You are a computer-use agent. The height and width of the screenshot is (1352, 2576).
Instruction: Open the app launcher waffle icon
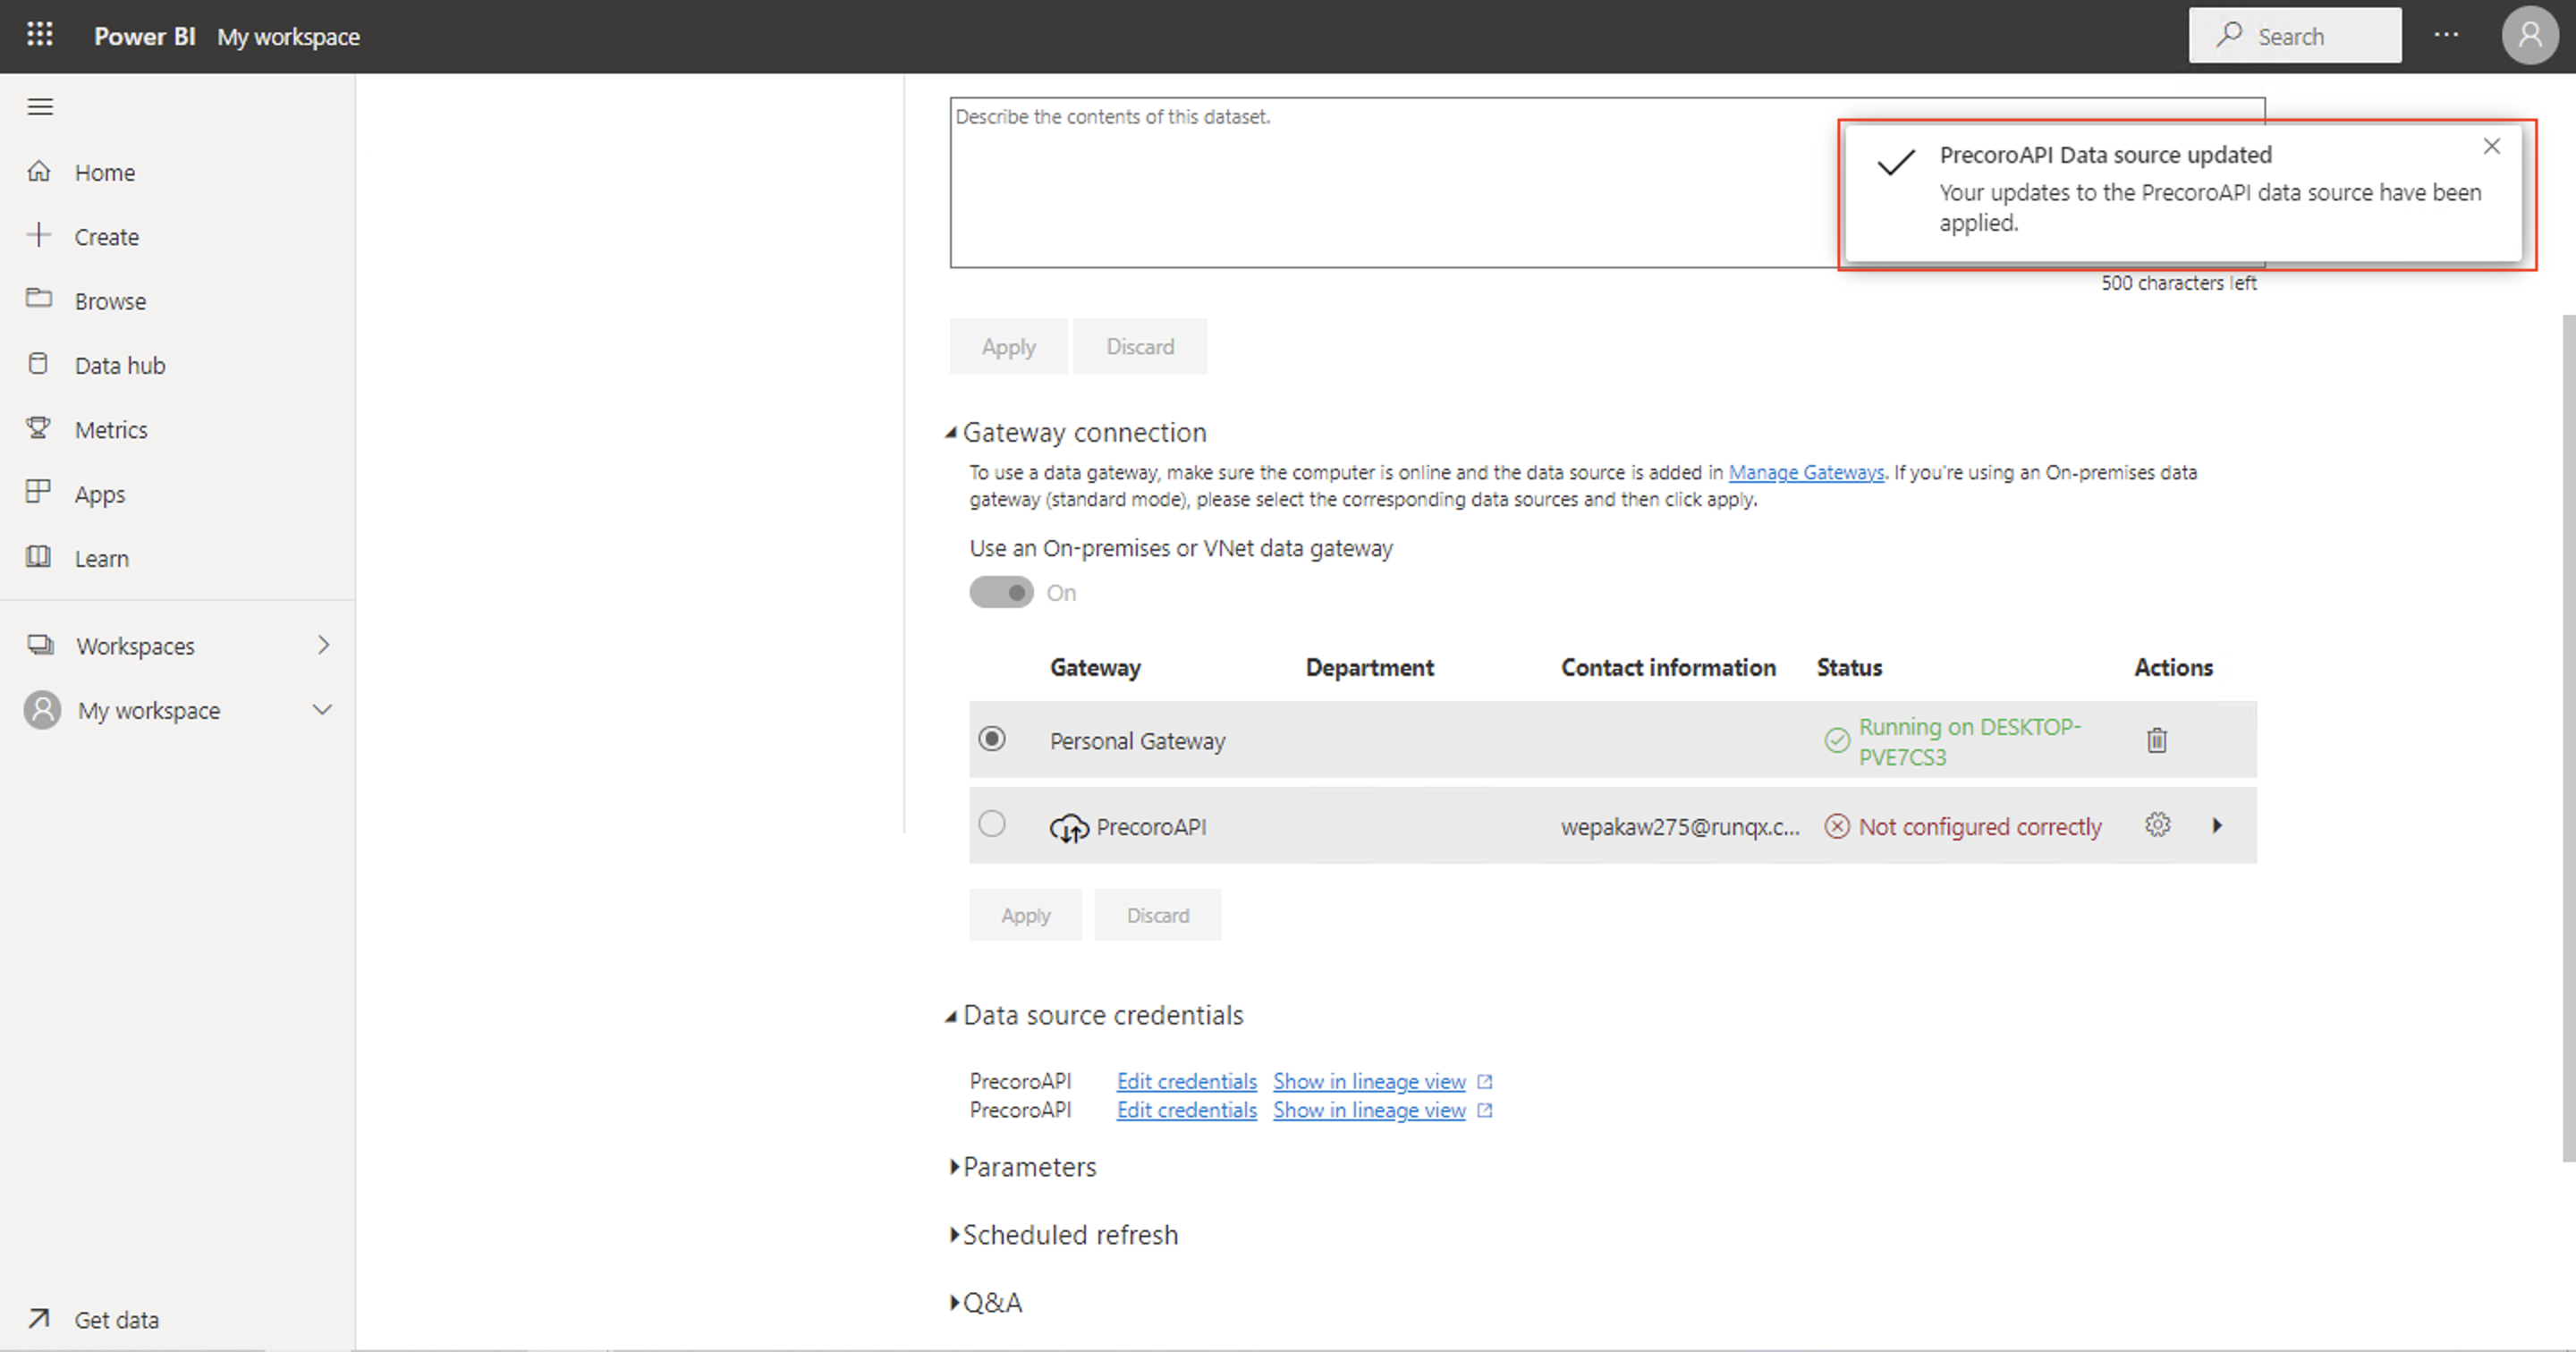[39, 35]
